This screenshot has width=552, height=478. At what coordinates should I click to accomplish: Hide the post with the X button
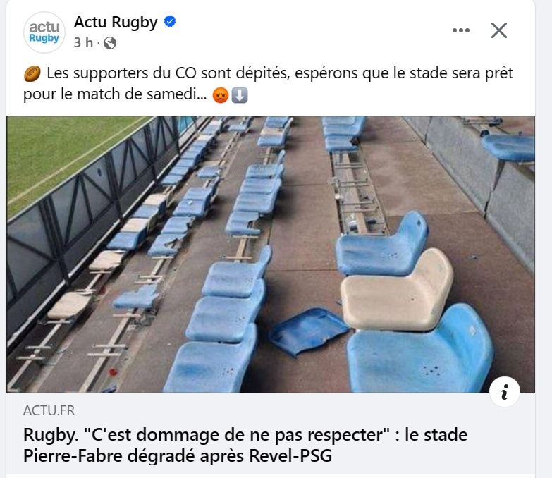click(498, 30)
